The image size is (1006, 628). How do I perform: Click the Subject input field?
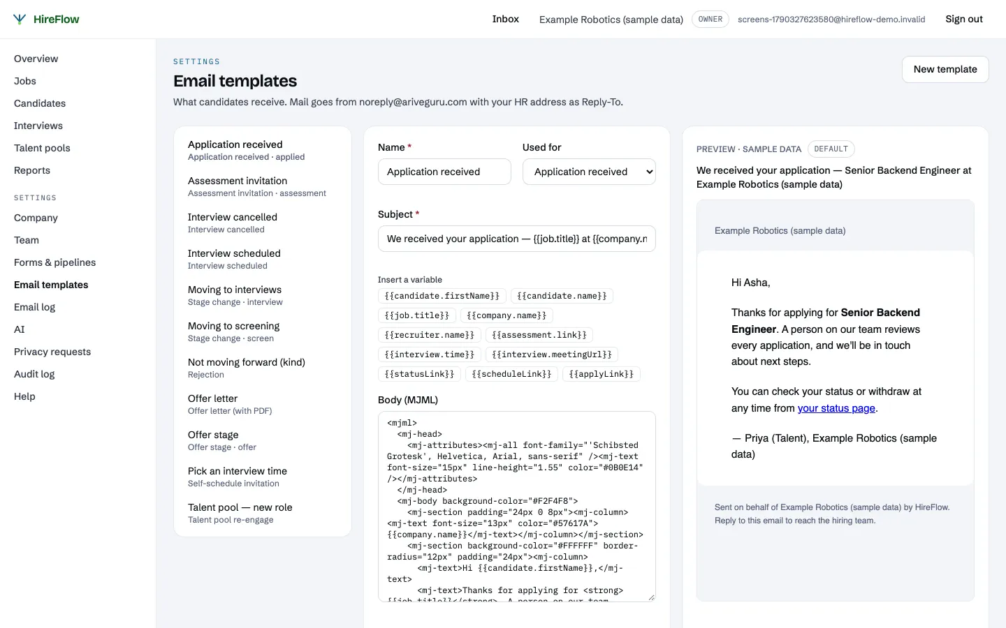(x=517, y=239)
